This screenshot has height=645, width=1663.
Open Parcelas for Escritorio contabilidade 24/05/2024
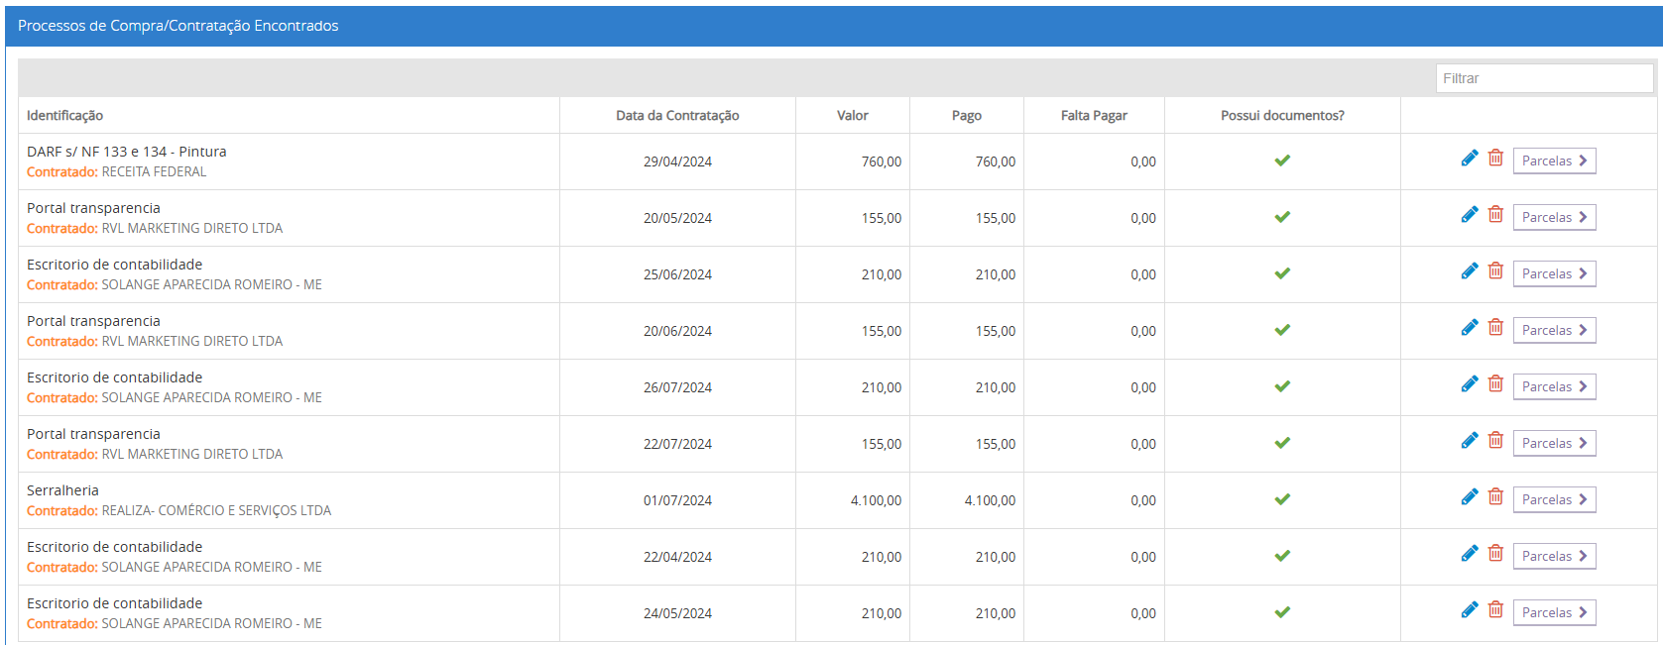coord(1554,612)
